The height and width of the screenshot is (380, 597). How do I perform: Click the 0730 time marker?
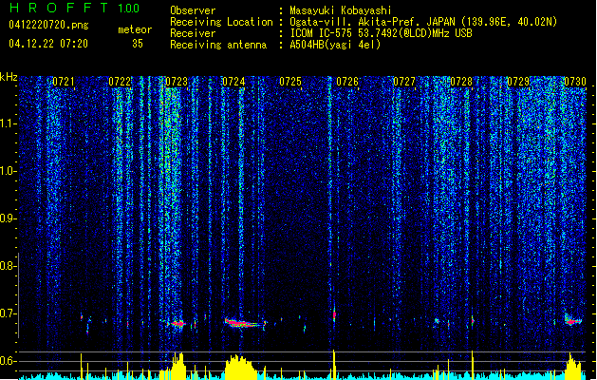tap(575, 82)
